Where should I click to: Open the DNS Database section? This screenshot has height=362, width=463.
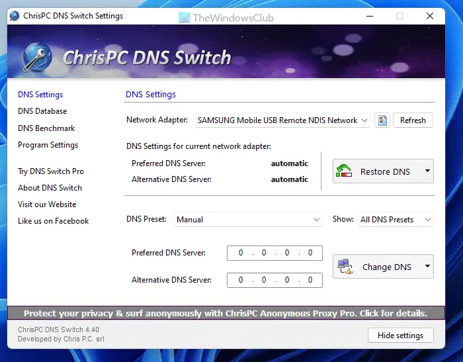[42, 111]
